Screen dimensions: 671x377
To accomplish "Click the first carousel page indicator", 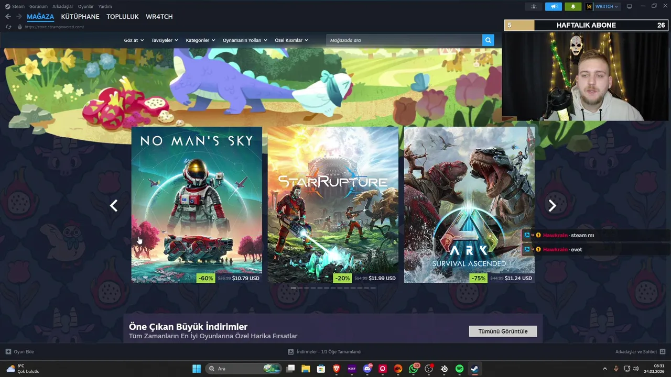I will pyautogui.click(x=293, y=288).
